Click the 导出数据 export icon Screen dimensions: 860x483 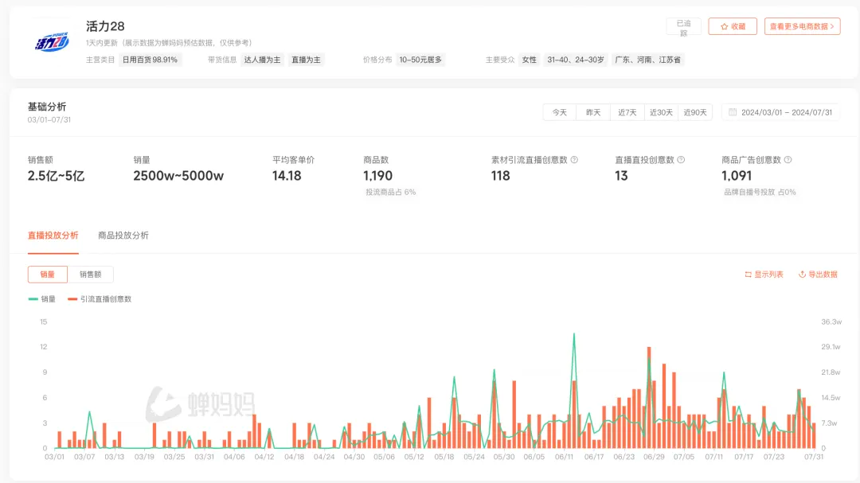coord(802,275)
